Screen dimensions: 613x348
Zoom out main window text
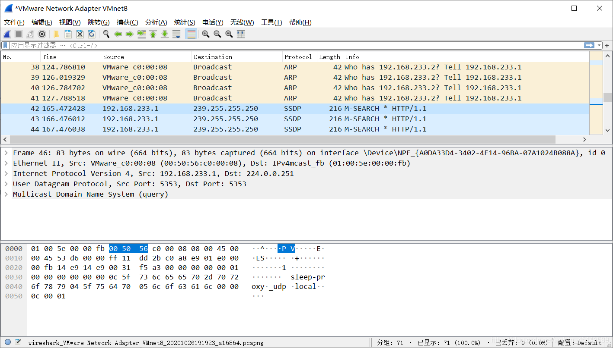217,34
